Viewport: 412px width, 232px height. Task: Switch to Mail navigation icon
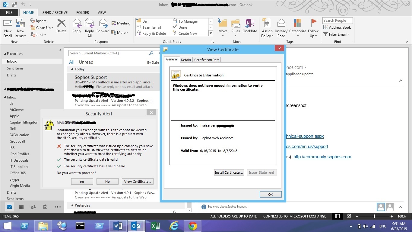[9, 207]
